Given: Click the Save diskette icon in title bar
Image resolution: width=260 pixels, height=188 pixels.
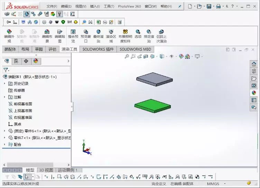Looking at the screenshot, I should coord(209,6).
